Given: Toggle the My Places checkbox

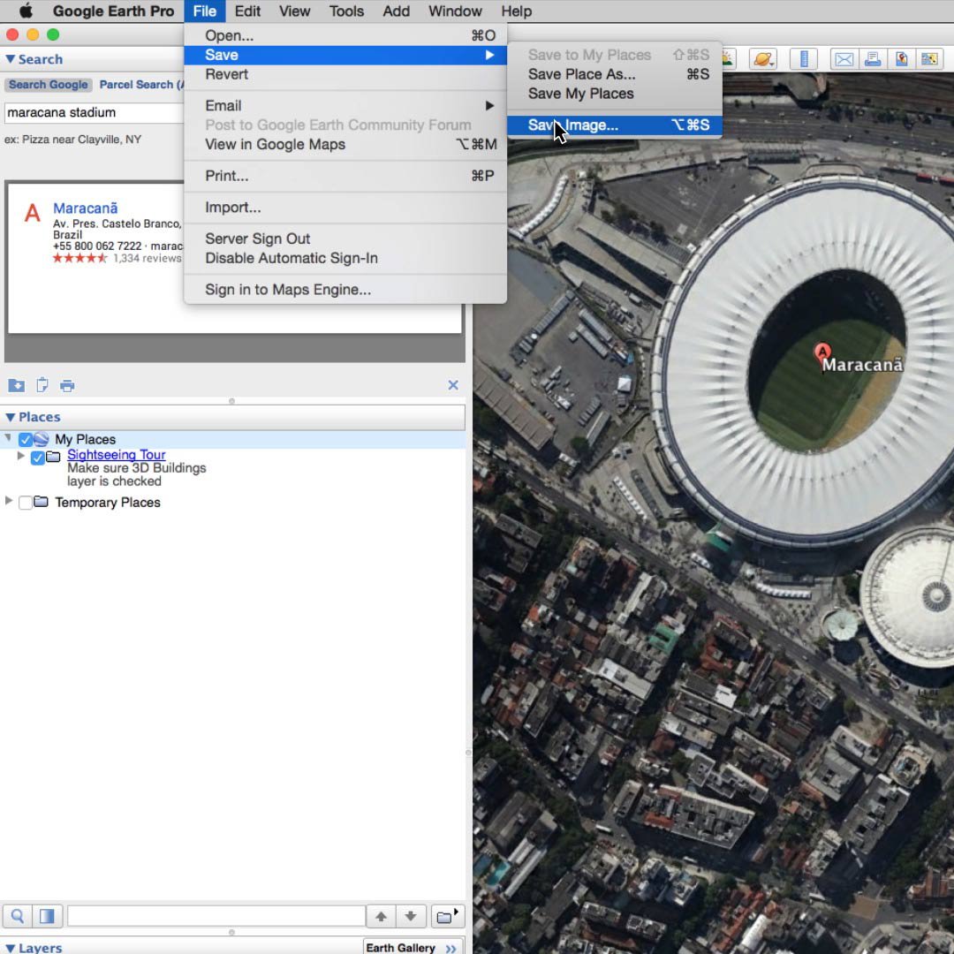Looking at the screenshot, I should pos(25,439).
